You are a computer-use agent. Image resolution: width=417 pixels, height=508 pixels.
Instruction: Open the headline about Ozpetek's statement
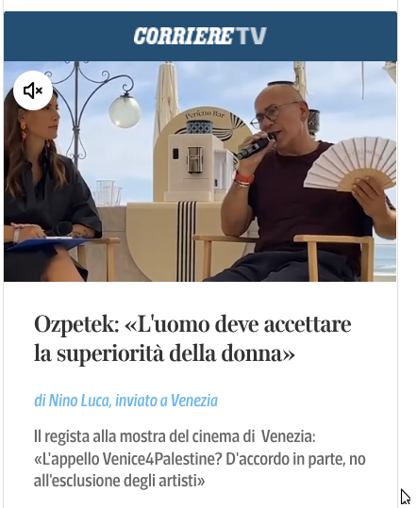[x=192, y=338]
